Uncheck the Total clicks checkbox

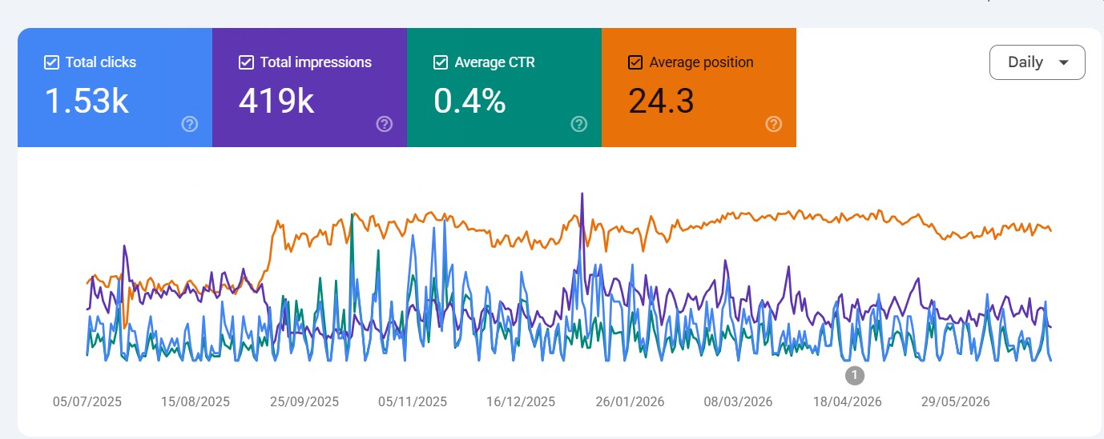51,62
